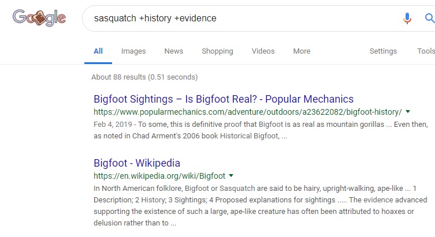Click inside the sasquatch search box
Viewport: 435px width, 237px height.
click(x=231, y=18)
